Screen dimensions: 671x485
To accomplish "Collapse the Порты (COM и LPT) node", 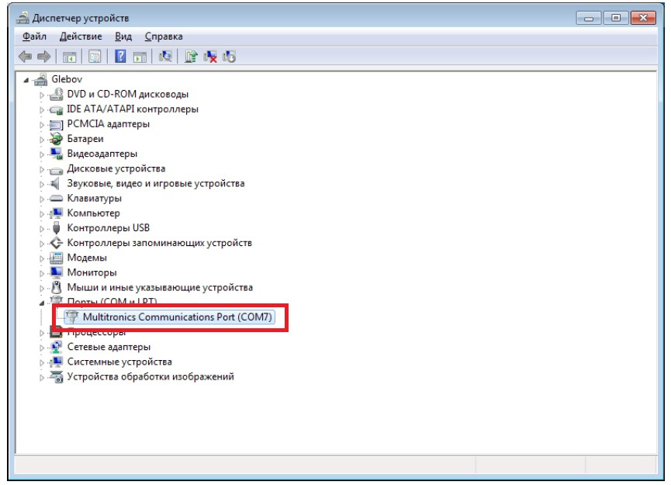I will [42, 303].
